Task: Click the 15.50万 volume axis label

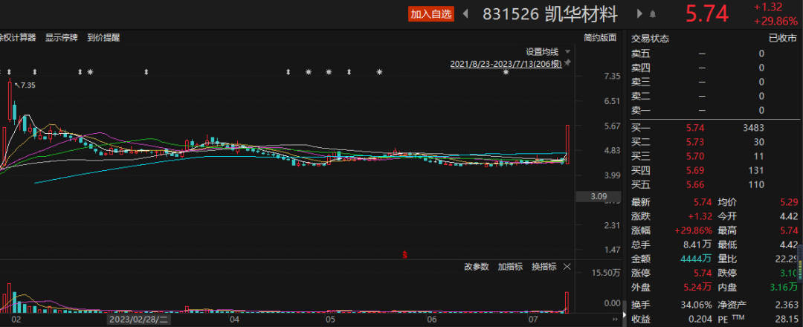Action: pos(606,273)
